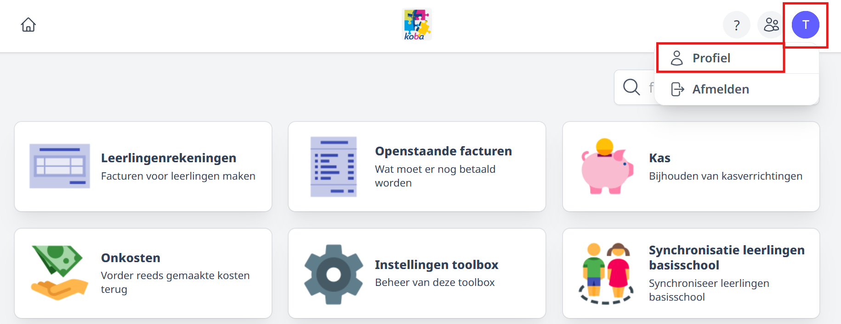Open the Onkosten title link
The width and height of the screenshot is (841, 324).
[x=131, y=258]
